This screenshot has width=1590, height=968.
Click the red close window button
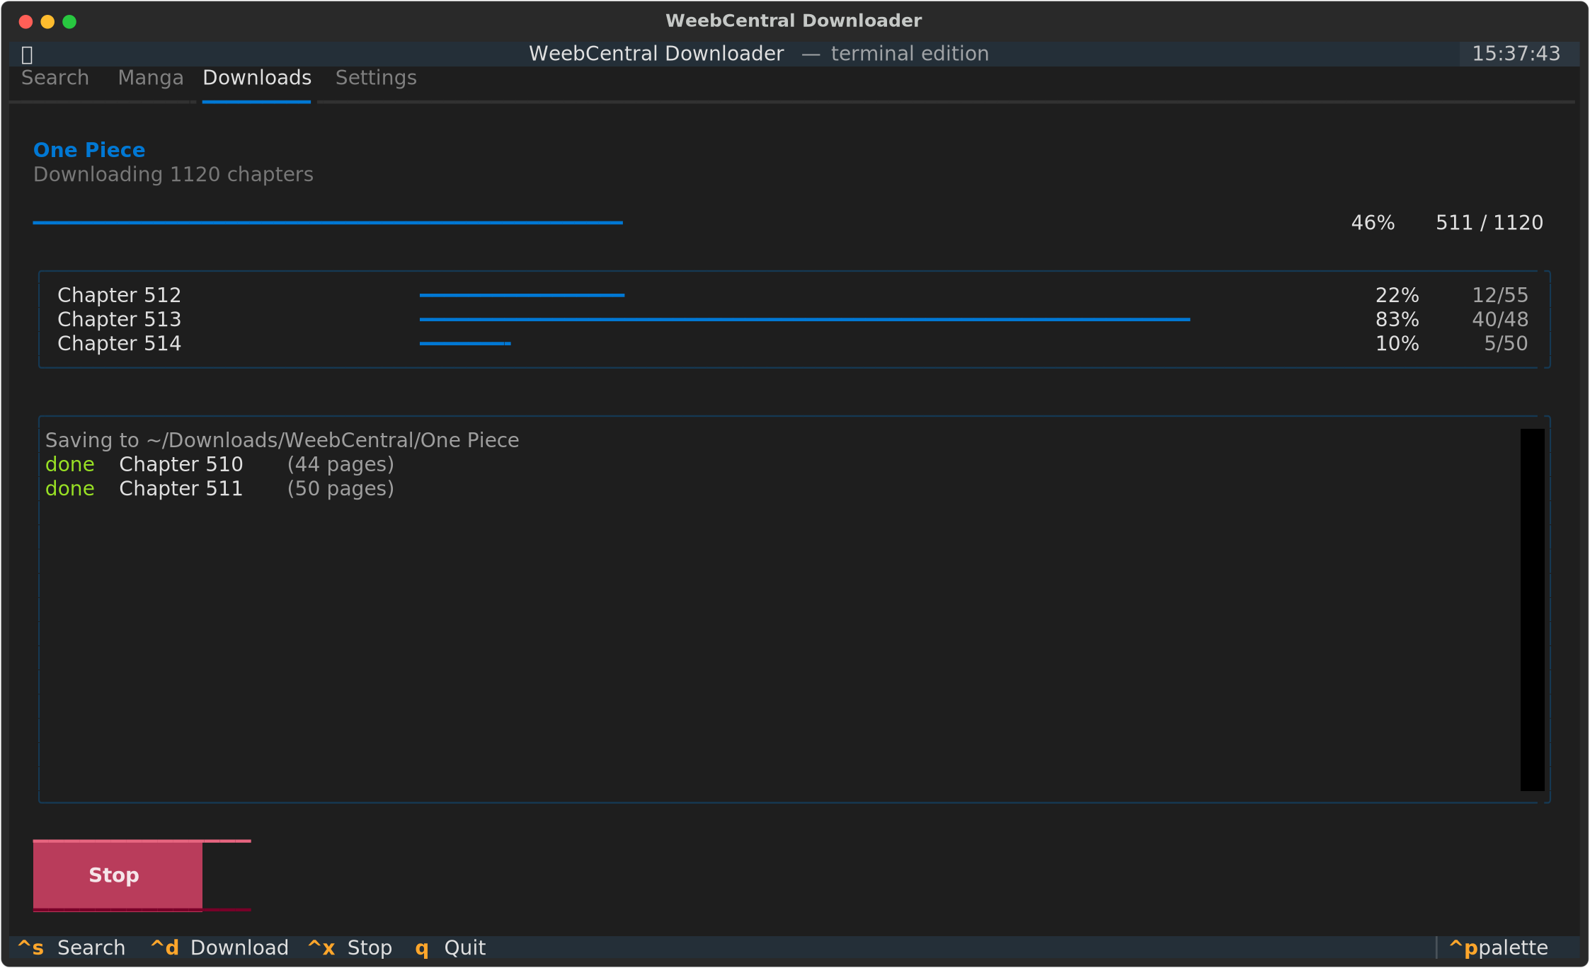25,21
